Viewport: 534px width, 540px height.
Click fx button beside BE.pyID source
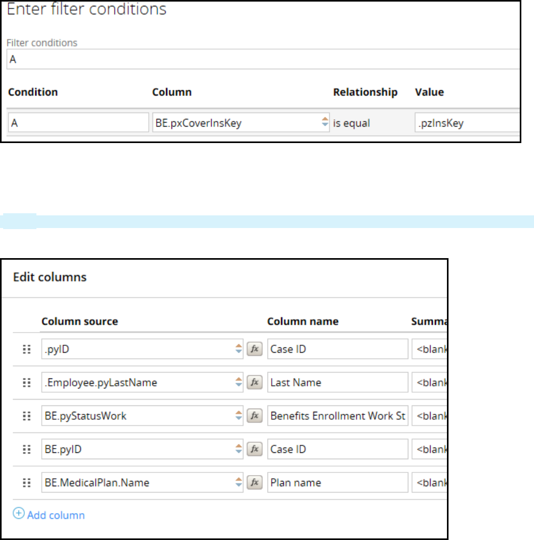(254, 449)
